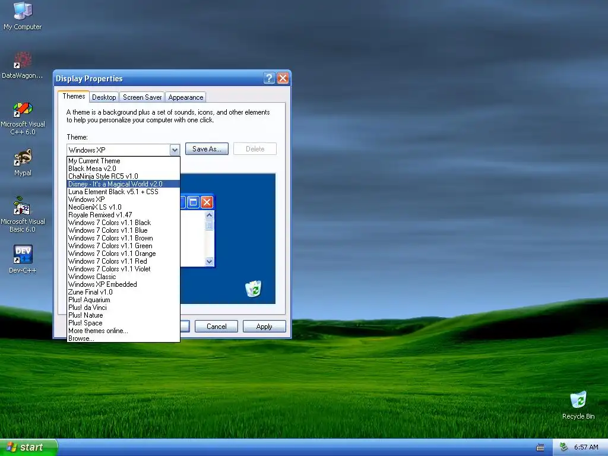Choose Windows 7 Colors v1.1 Violet
The height and width of the screenshot is (456, 608).
pyautogui.click(x=123, y=269)
